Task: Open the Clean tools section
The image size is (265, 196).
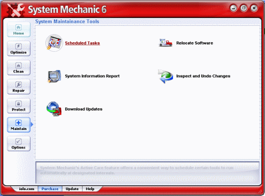Action: [x=18, y=68]
